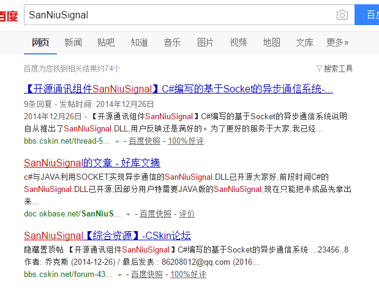379x288 pixels.
Task: Open the 音乐 tab
Action: point(172,42)
